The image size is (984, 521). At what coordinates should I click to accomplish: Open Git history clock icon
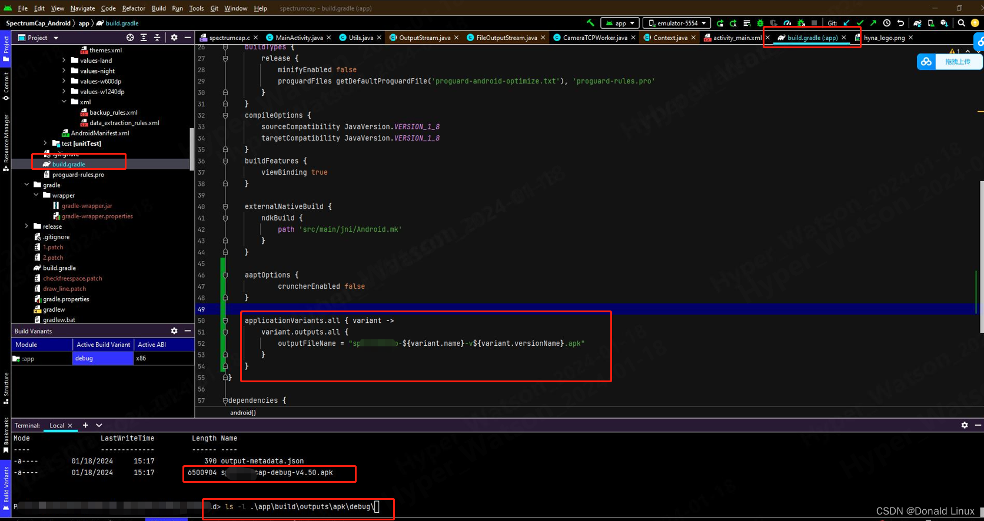tap(887, 23)
